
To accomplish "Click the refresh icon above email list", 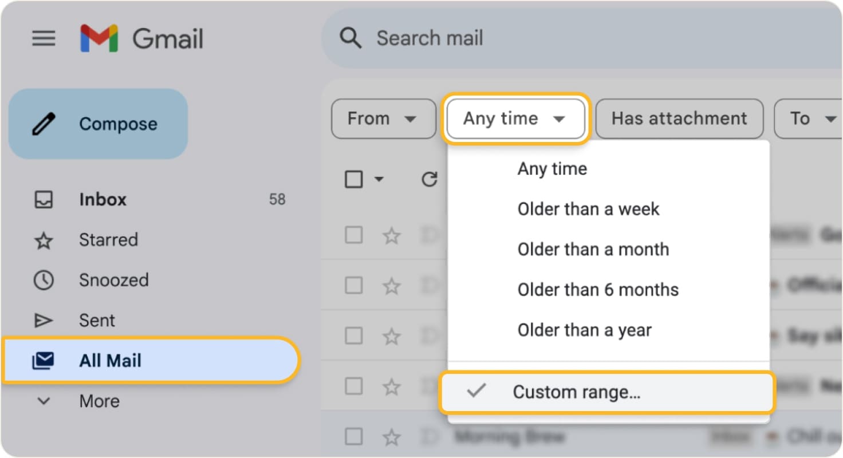I will 430,179.
